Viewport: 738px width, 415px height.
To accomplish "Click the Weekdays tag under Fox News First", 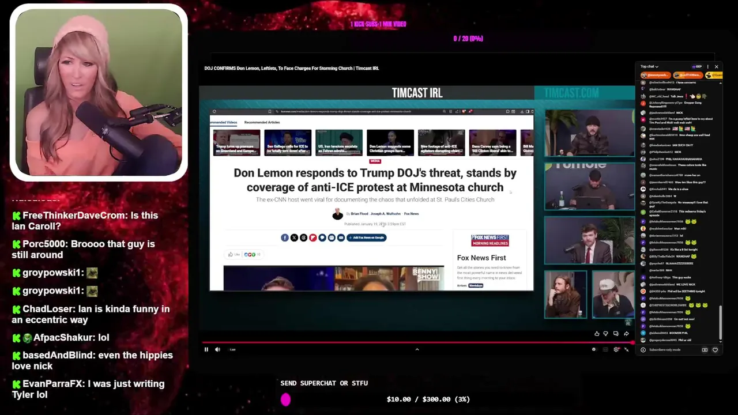I will (476, 285).
